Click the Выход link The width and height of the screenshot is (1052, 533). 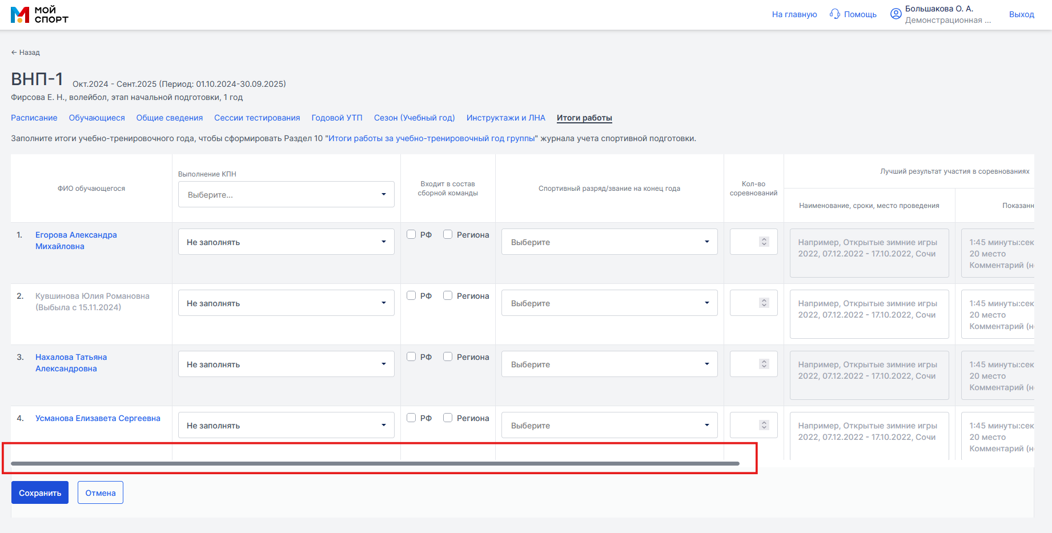point(1022,14)
